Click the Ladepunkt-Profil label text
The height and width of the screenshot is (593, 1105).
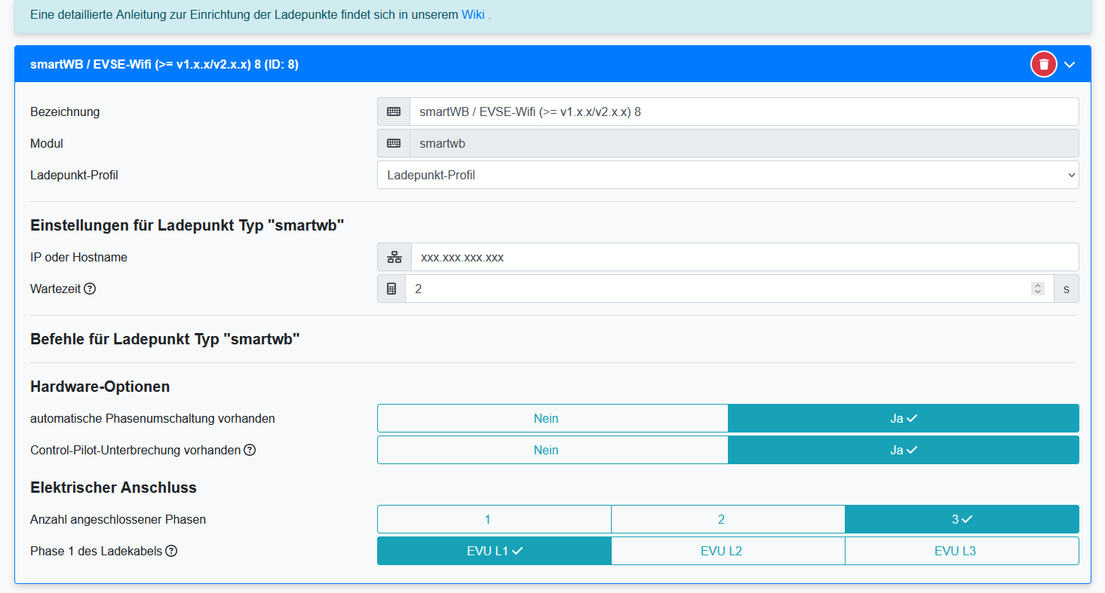(x=74, y=175)
